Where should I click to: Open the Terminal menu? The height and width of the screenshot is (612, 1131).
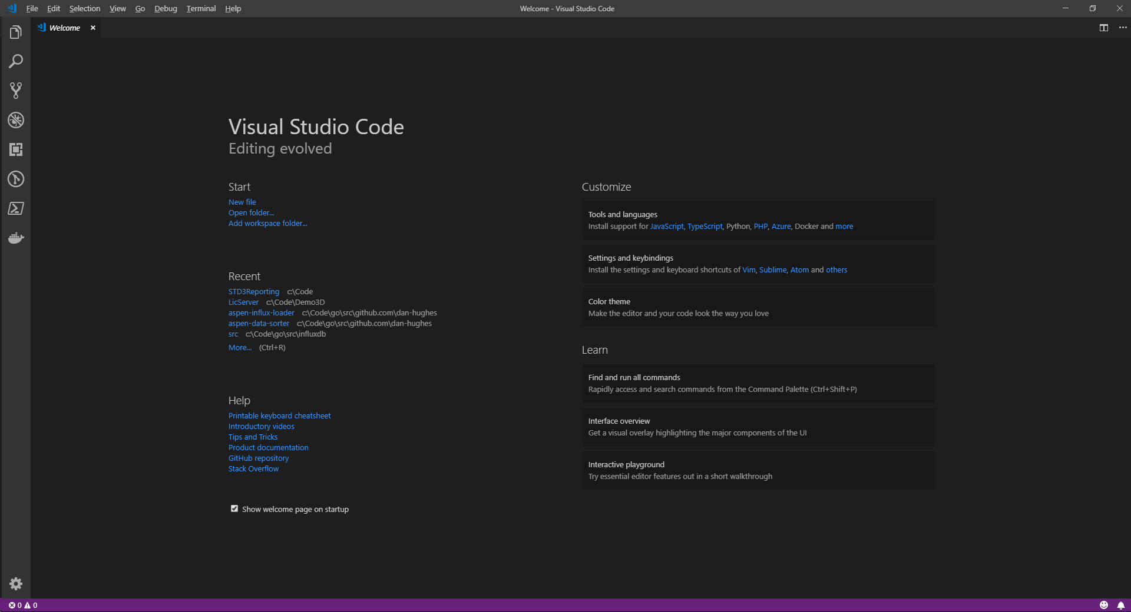click(200, 8)
